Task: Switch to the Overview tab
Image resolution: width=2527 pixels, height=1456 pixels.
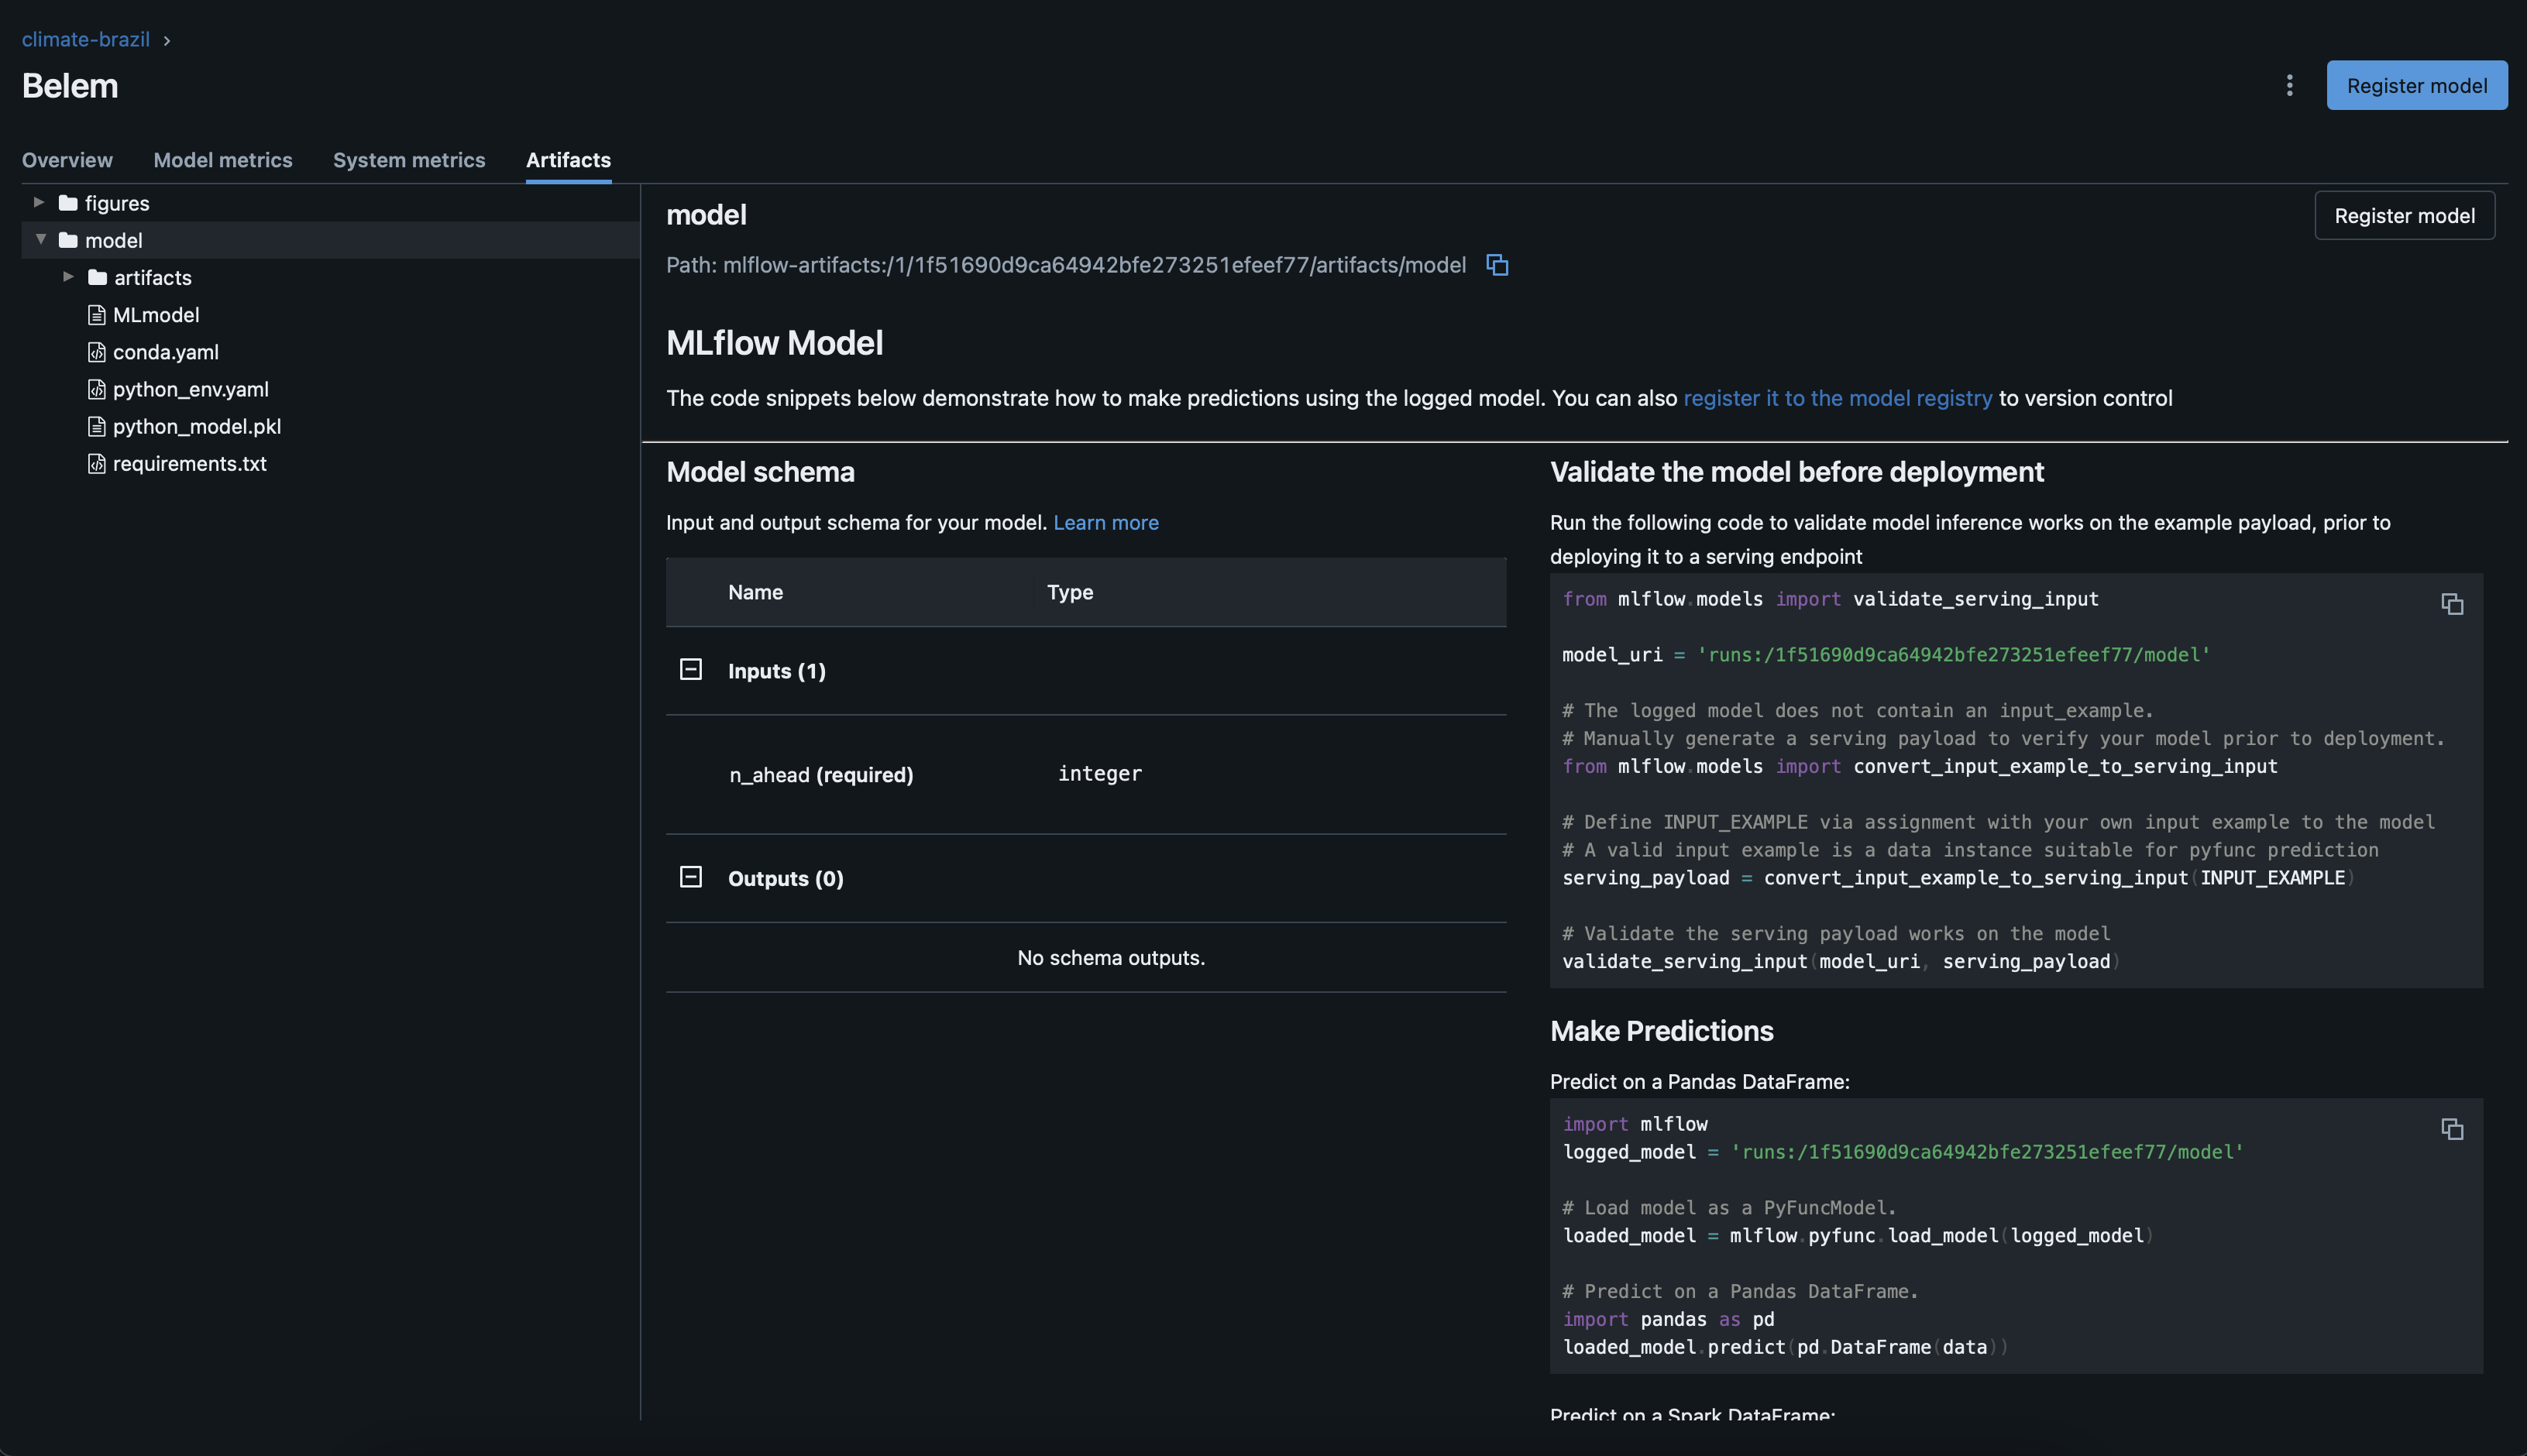Action: click(x=67, y=160)
